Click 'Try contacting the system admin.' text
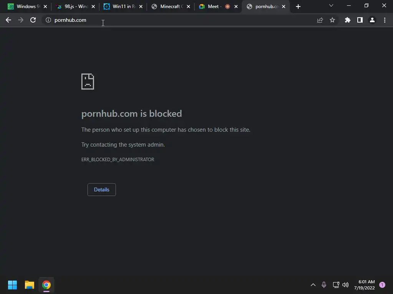The height and width of the screenshot is (294, 393). click(x=123, y=145)
